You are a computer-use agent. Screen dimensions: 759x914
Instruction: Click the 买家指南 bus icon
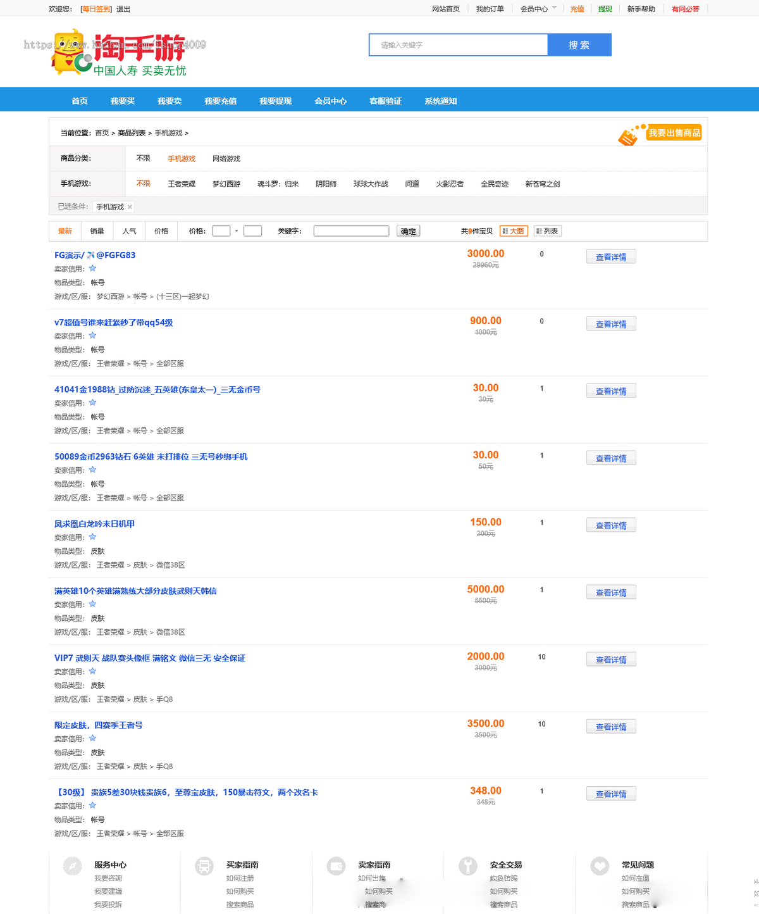204,866
